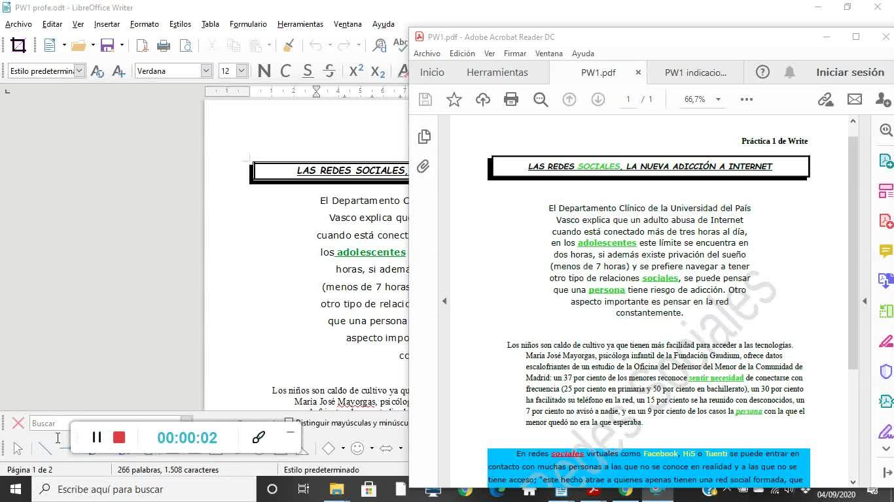This screenshot has height=502, width=894.
Task: Switch to the 'PW1 indicacio...' tab in Acrobat
Action: [695, 73]
